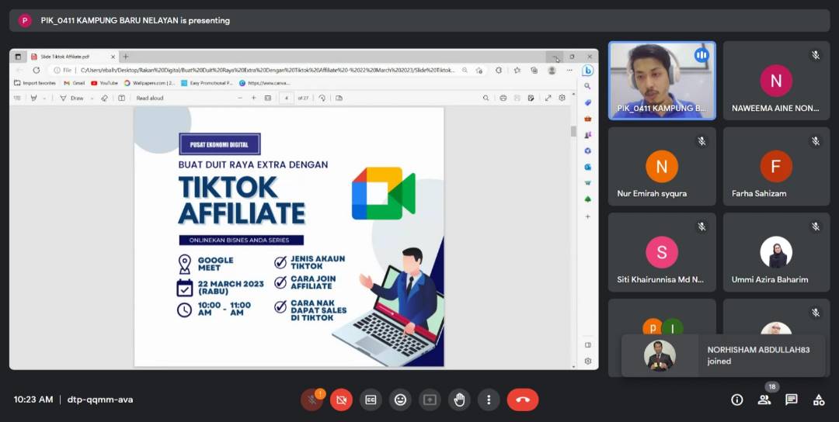839x422 pixels.
Task: Click the NORHISHAM ABDULLAH83 joined notification
Action: click(723, 356)
